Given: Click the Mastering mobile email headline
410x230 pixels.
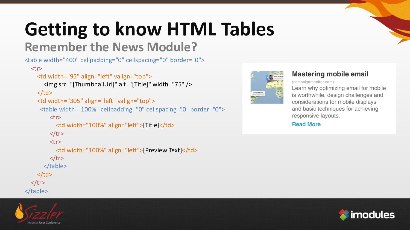Looking at the screenshot, I should click(x=330, y=74).
